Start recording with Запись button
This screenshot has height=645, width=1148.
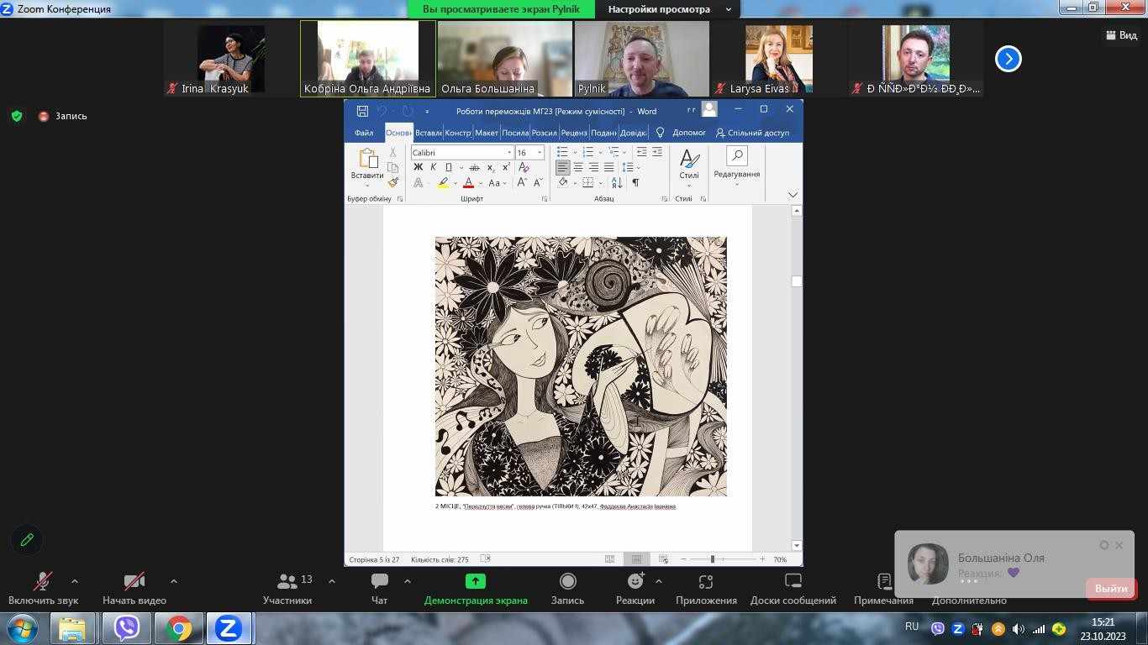click(x=567, y=589)
